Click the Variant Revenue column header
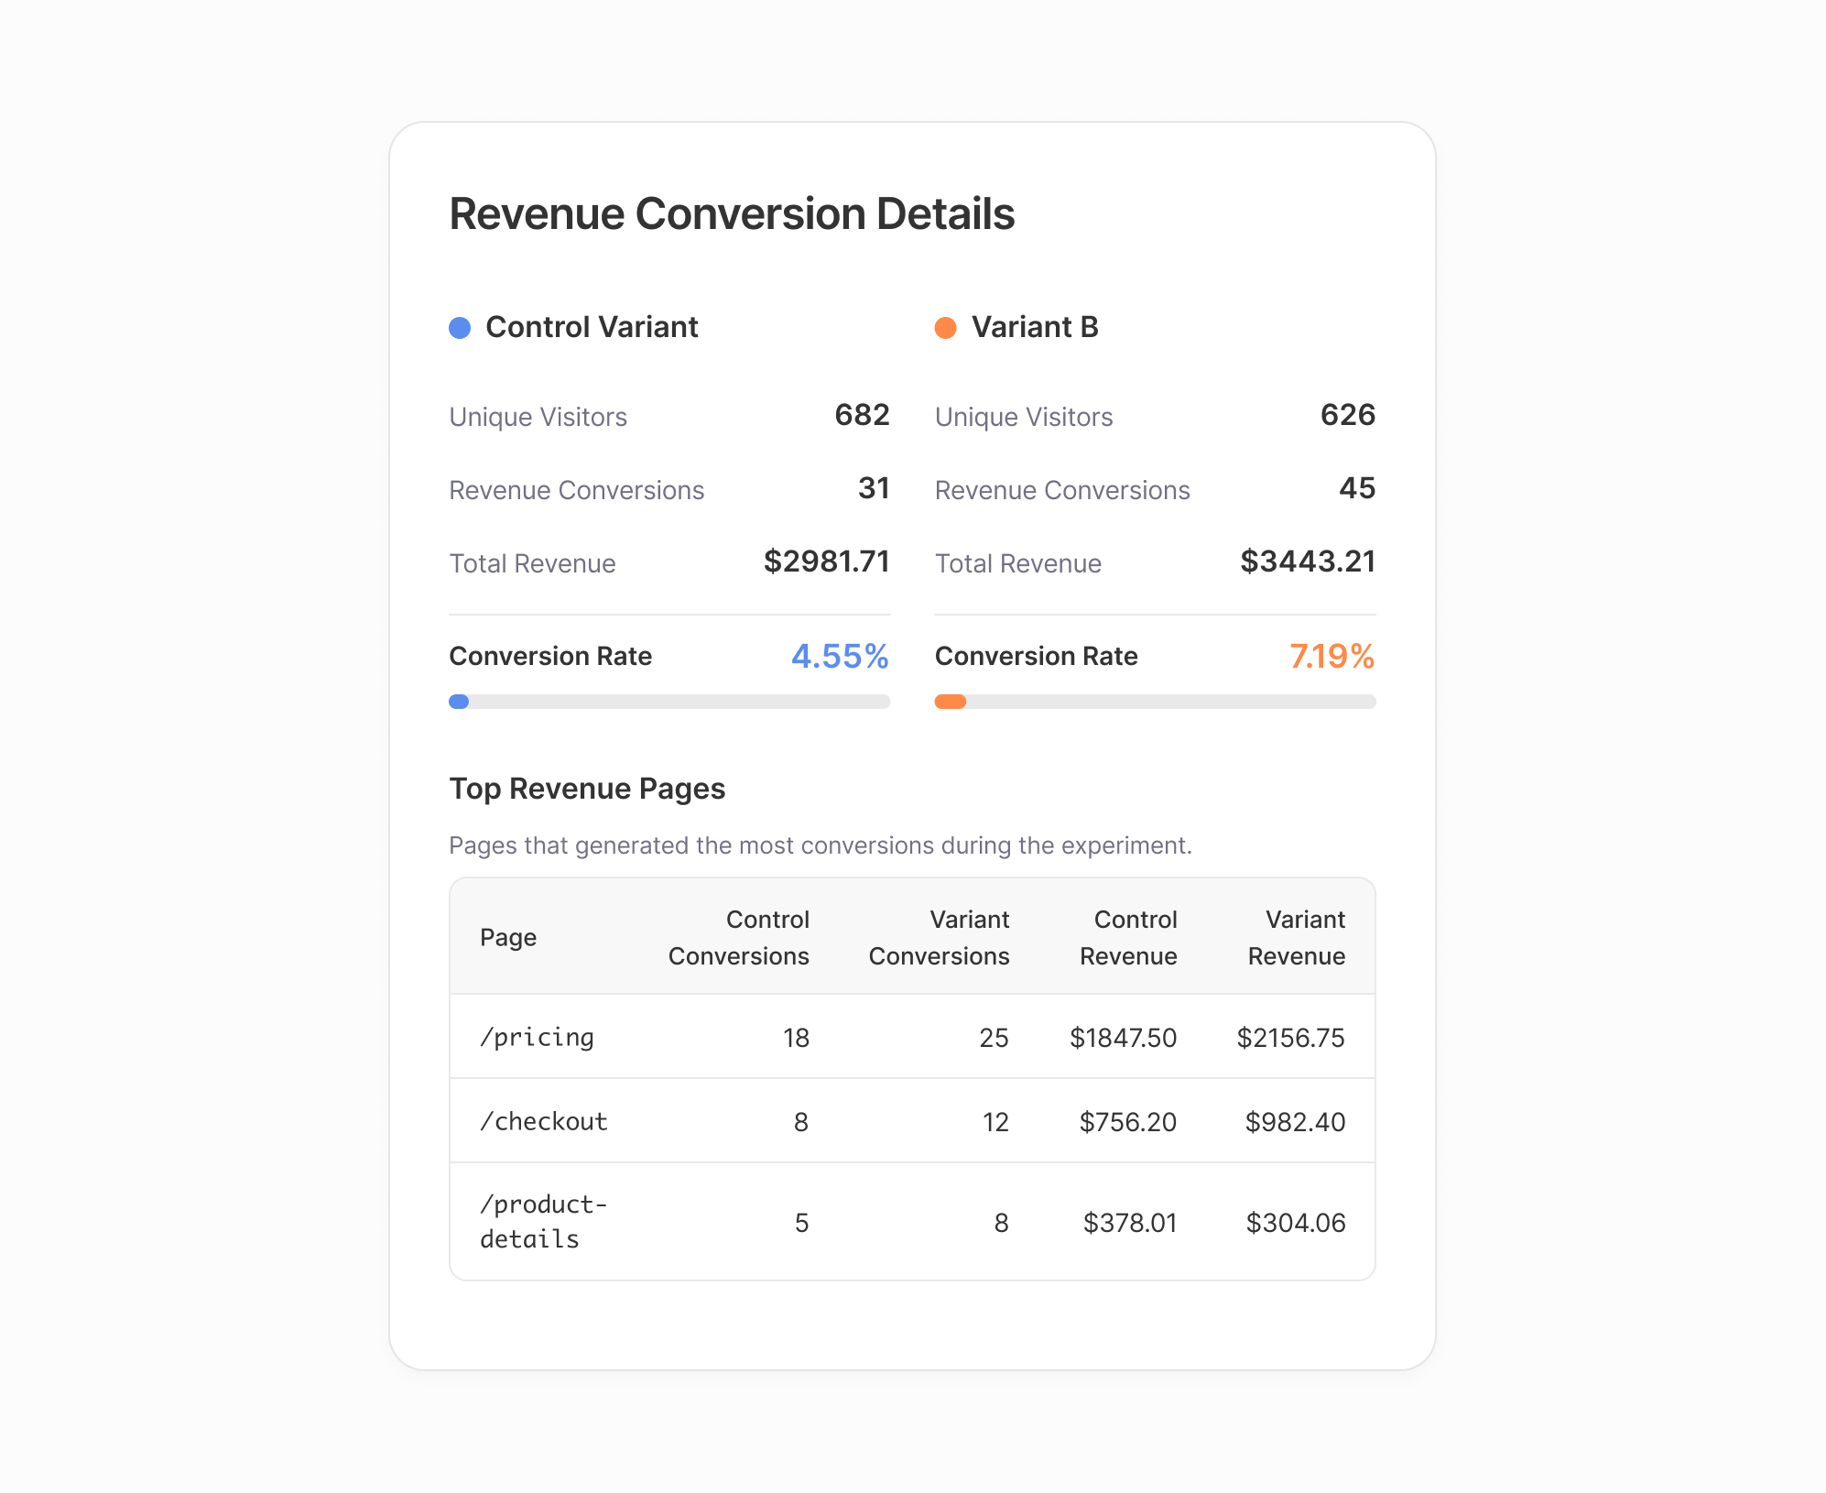This screenshot has height=1493, width=1826. coord(1296,937)
